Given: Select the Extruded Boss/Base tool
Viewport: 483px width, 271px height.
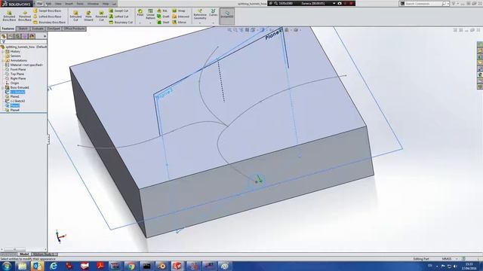Looking at the screenshot, I should point(9,15).
